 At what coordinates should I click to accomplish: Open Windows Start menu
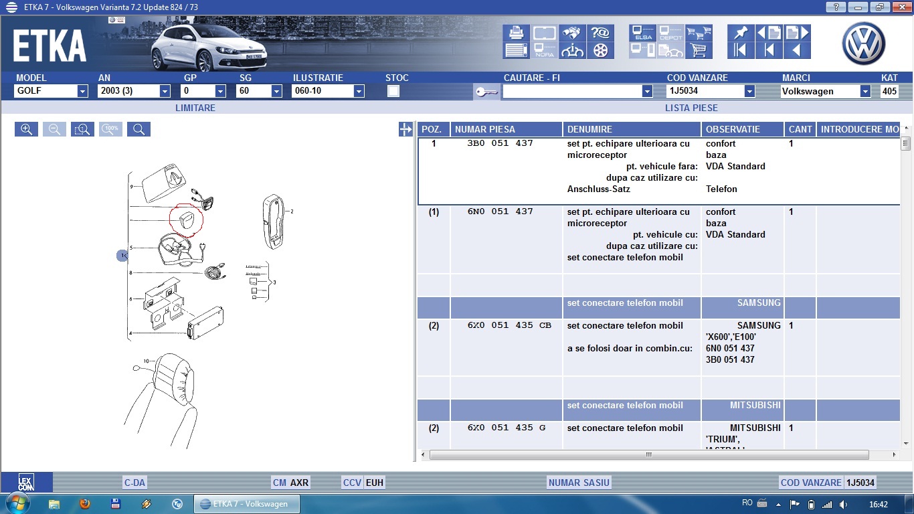17,504
